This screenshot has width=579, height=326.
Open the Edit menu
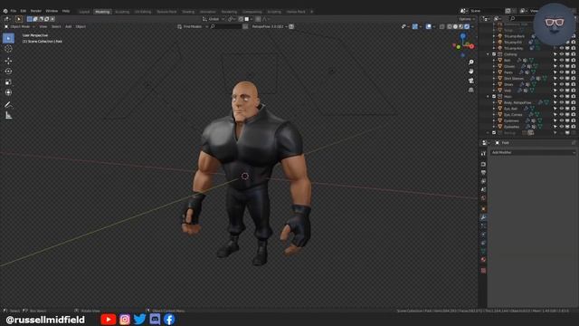[x=24, y=11]
